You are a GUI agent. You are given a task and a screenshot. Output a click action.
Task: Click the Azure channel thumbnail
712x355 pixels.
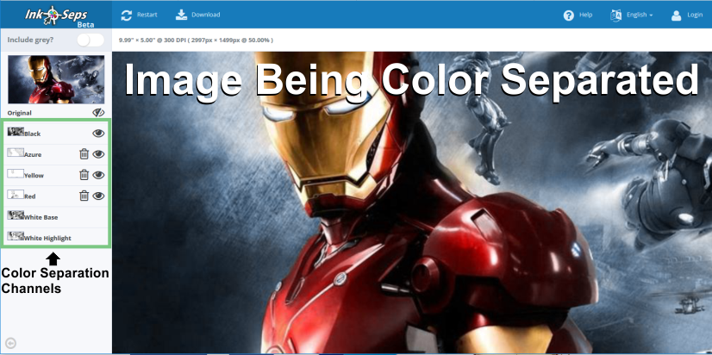point(16,153)
